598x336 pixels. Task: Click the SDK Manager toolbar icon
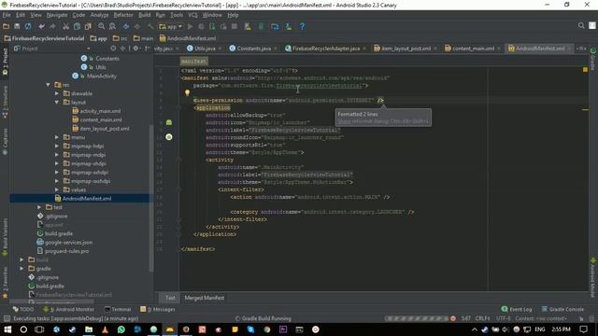click(289, 26)
